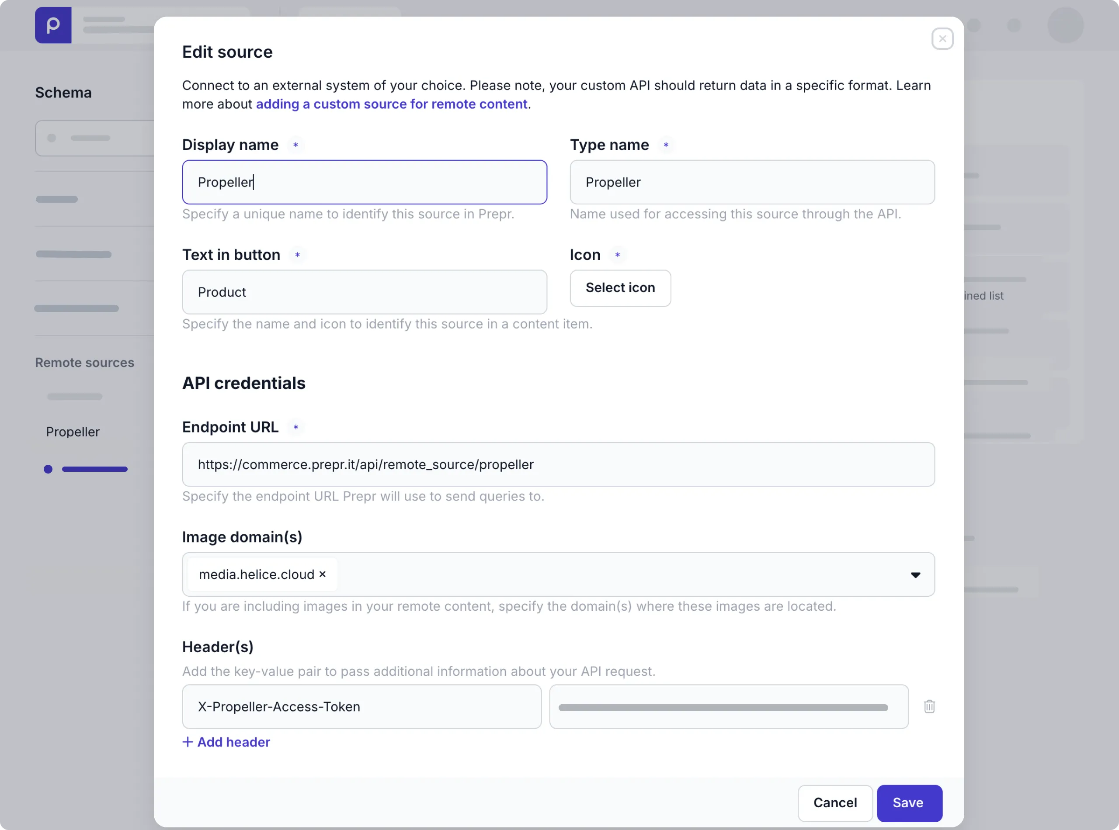
Task: Open the adding a custom source link
Action: (391, 104)
